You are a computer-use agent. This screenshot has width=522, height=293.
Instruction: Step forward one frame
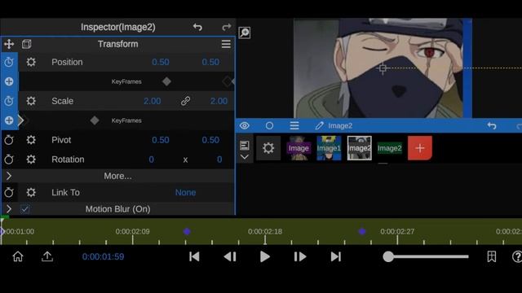[300, 256]
